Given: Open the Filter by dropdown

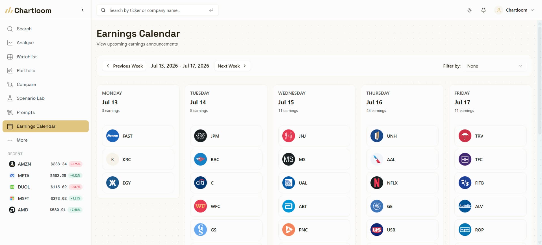Looking at the screenshot, I should pos(495,66).
